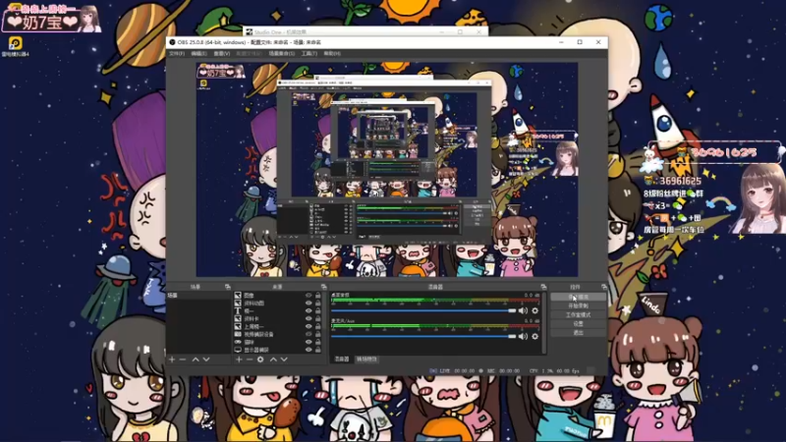This screenshot has height=442, width=786.
Task: Select 上周榜一 source in list
Action: pos(253,326)
